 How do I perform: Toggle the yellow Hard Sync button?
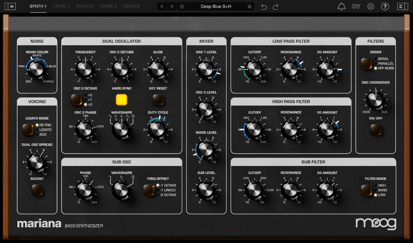pyautogui.click(x=121, y=100)
